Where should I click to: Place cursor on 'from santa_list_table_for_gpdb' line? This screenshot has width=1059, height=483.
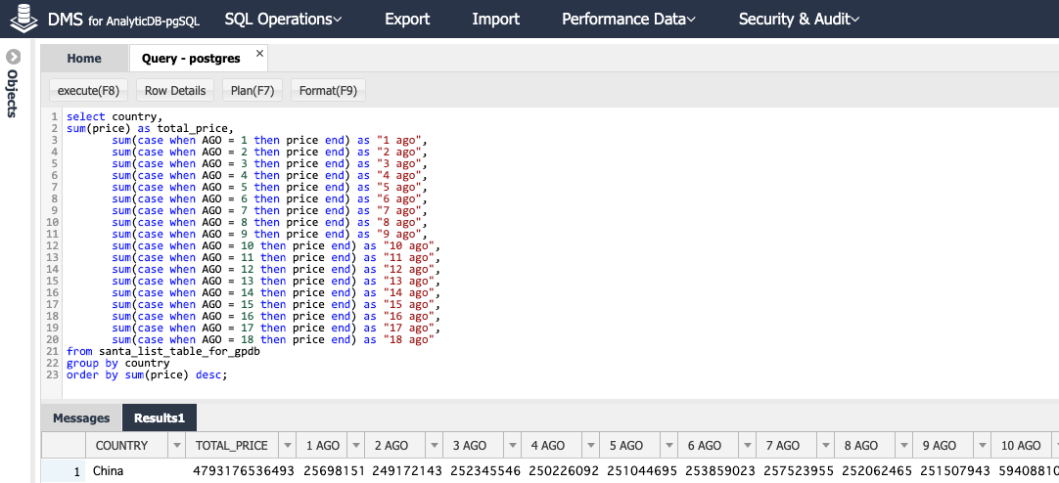coord(163,351)
